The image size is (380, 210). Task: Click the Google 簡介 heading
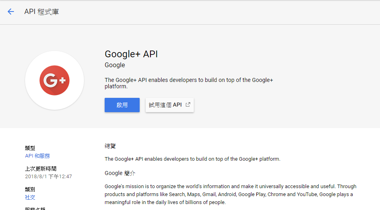click(x=121, y=173)
